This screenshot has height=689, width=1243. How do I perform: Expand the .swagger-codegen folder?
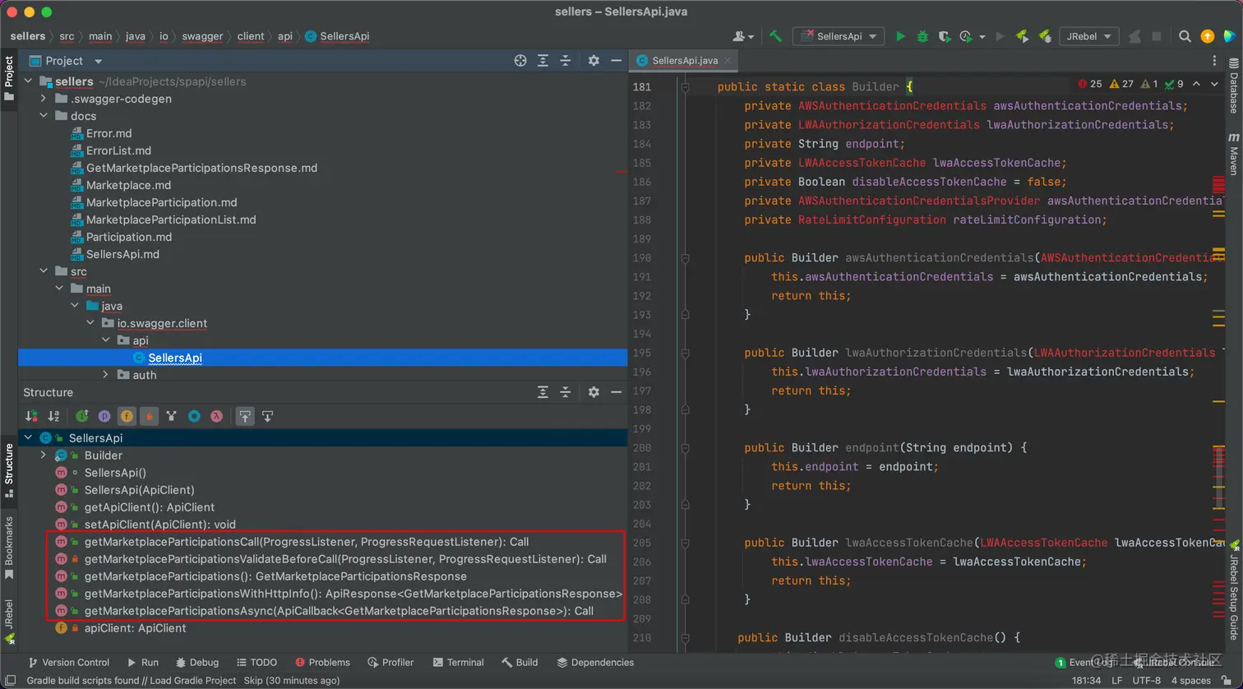(x=44, y=99)
